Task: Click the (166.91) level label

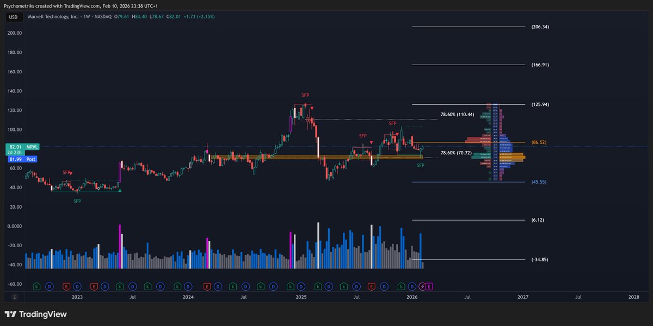Action: click(x=540, y=65)
